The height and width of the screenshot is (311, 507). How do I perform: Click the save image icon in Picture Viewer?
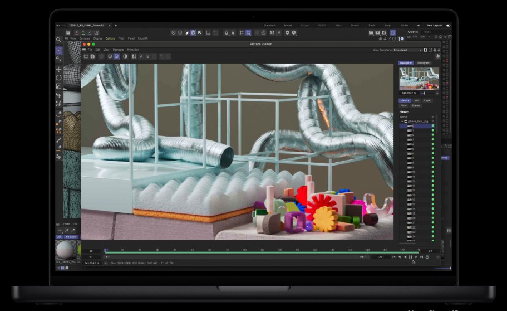(x=92, y=56)
